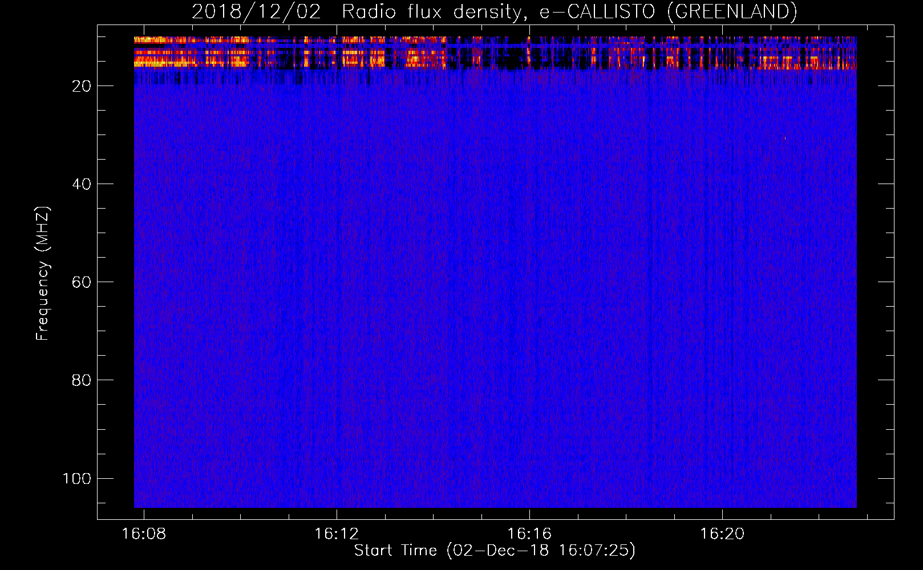Click the 100 MHz frequency tick label
The image size is (923, 570).
pos(77,478)
